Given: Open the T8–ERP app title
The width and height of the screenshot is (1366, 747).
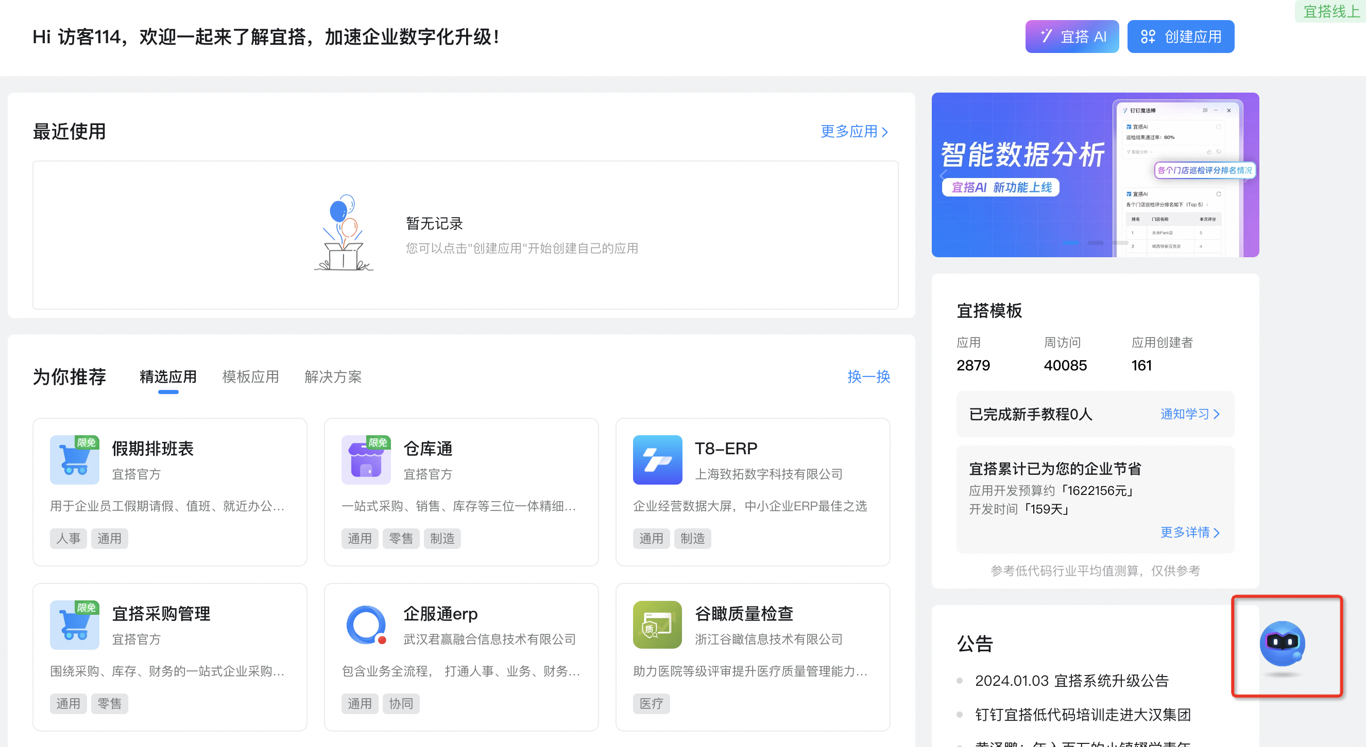Looking at the screenshot, I should pyautogui.click(x=726, y=449).
